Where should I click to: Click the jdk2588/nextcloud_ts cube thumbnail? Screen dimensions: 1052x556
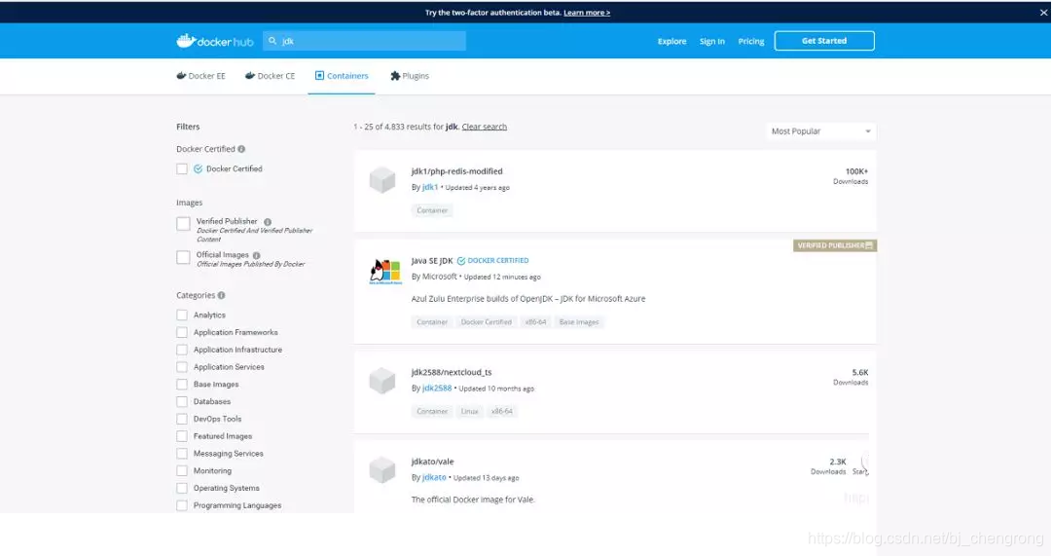[x=382, y=381]
